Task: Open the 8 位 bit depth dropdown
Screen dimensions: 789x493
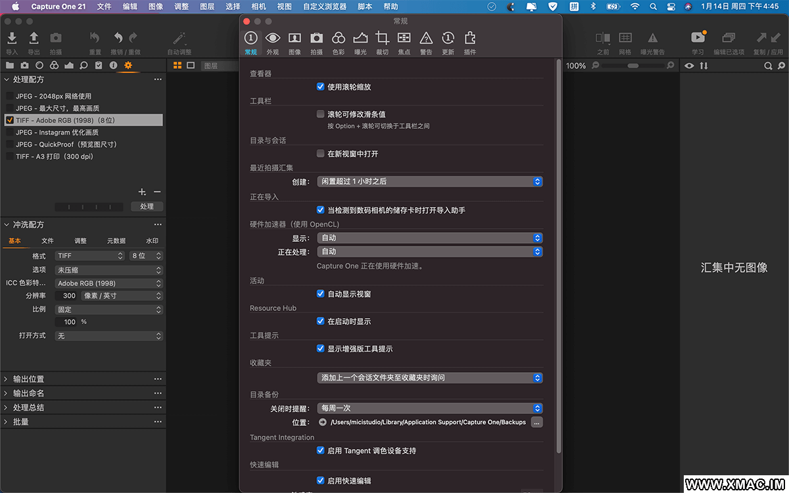Action: point(146,256)
